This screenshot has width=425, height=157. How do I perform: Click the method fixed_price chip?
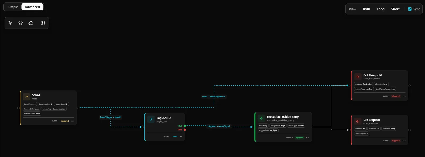tap(364, 84)
